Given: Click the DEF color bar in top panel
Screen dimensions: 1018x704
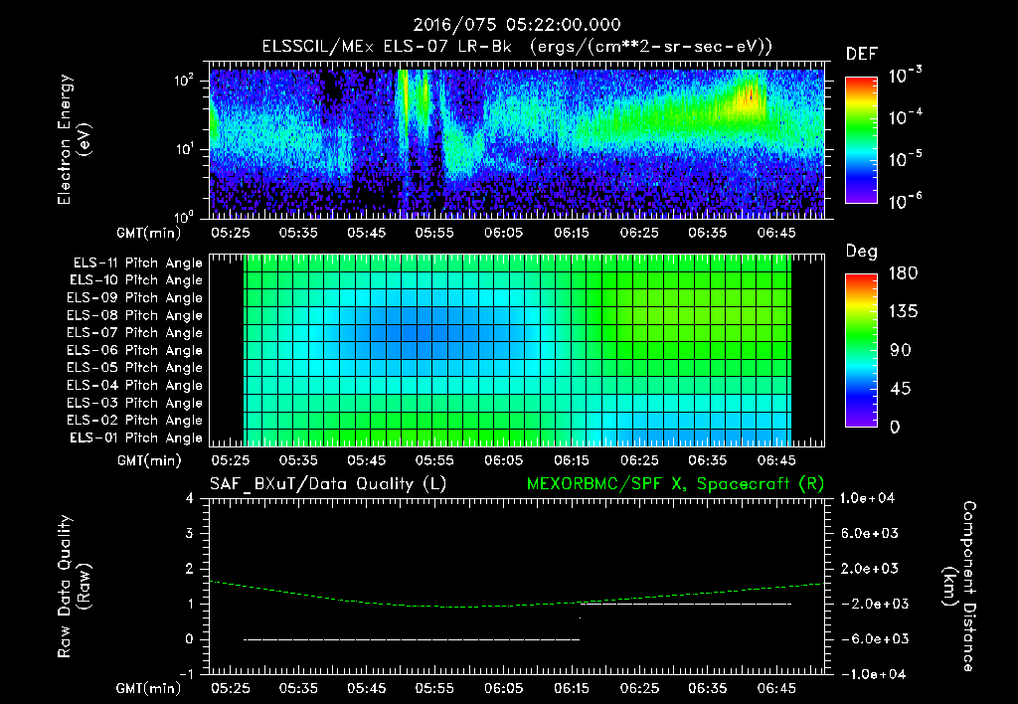Looking at the screenshot, I should click(861, 139).
